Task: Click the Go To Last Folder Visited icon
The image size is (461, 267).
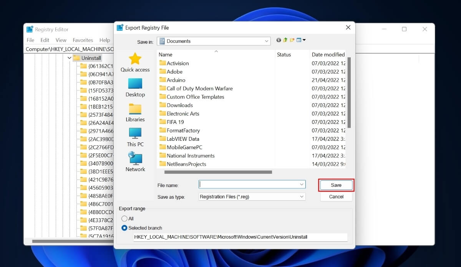Action: point(279,40)
